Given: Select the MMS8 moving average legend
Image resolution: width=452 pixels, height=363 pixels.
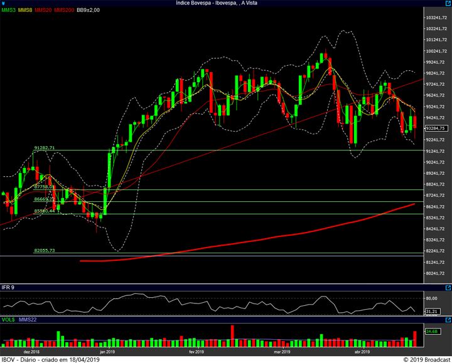Looking at the screenshot, I should pos(25,11).
